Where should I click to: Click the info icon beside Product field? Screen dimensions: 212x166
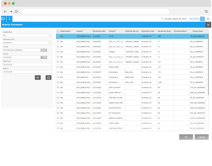[46, 57]
